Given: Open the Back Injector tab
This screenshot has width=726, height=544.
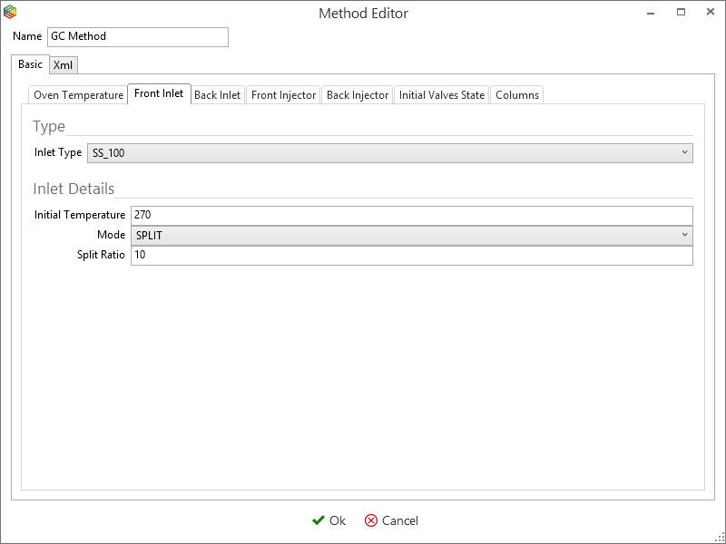Looking at the screenshot, I should pos(358,95).
